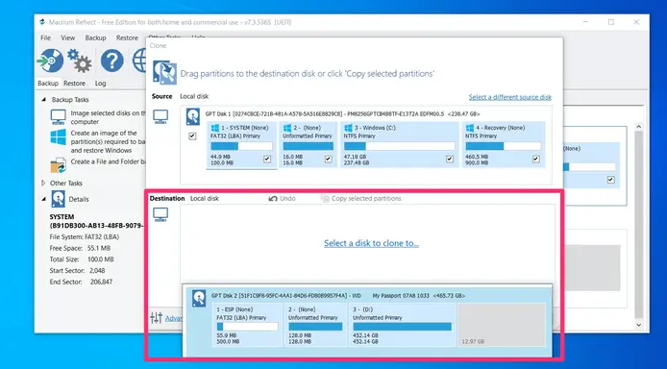This screenshot has height=369, width=667.
Task: Click Windows logo icon beside Create an image
Action: (x=59, y=137)
